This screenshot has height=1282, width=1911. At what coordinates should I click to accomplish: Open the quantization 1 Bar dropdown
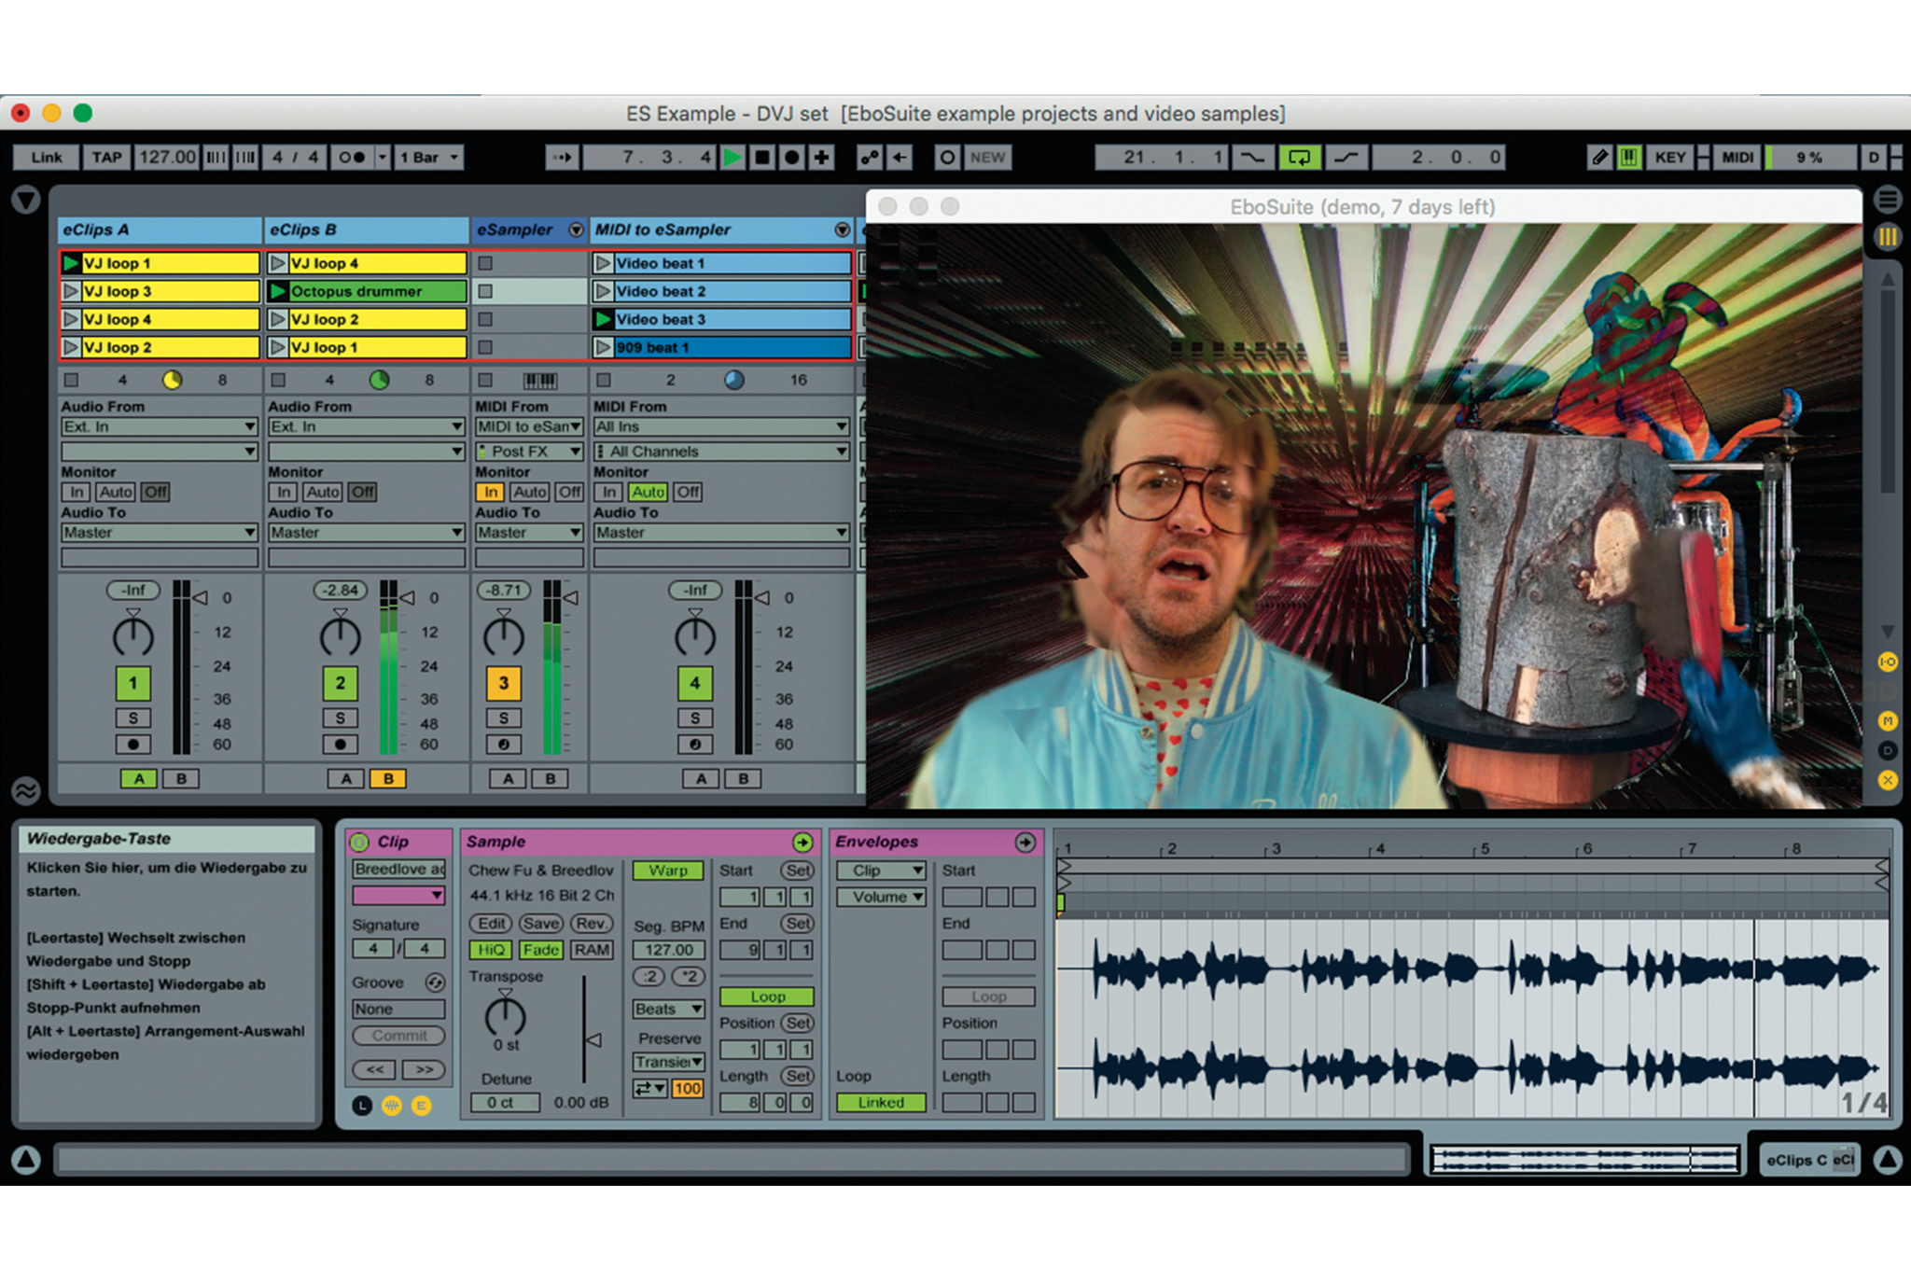coord(429,157)
